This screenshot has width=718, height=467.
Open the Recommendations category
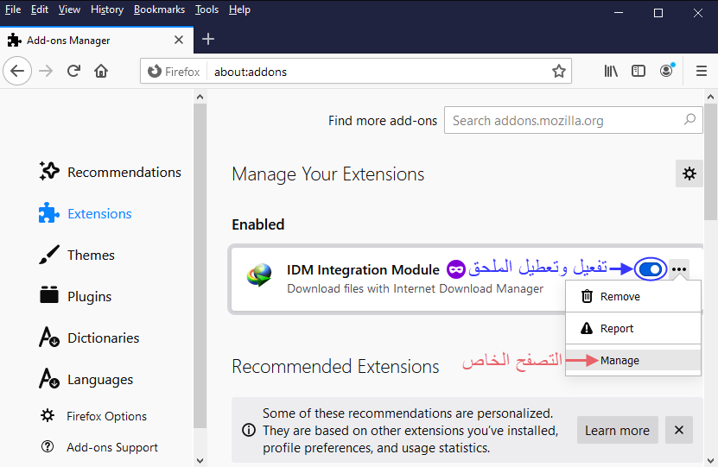click(x=111, y=172)
